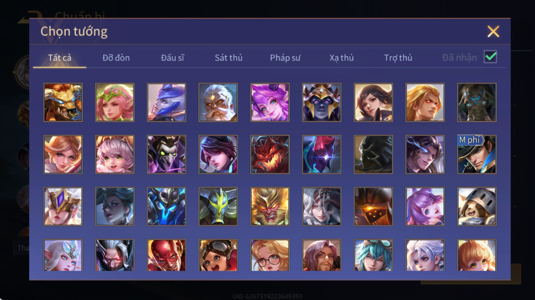The width and height of the screenshot is (535, 300).
Task: Choose the plague doctor masked hero
Action: pyautogui.click(x=167, y=154)
